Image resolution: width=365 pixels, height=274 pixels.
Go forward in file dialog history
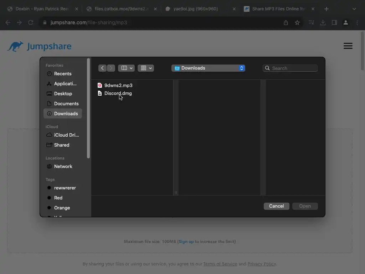coord(111,68)
